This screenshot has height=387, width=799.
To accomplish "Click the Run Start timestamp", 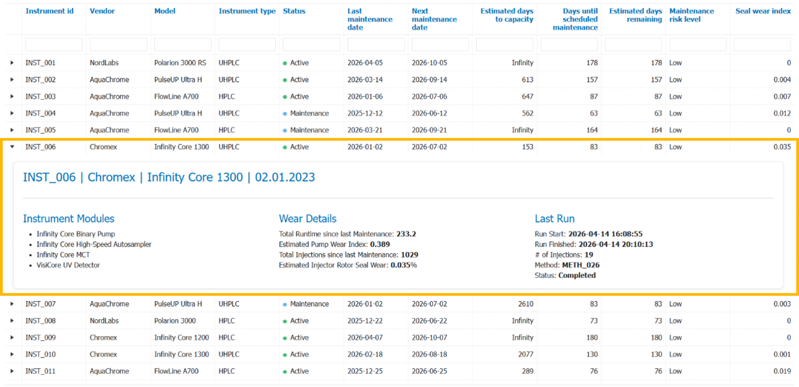I will (x=605, y=234).
